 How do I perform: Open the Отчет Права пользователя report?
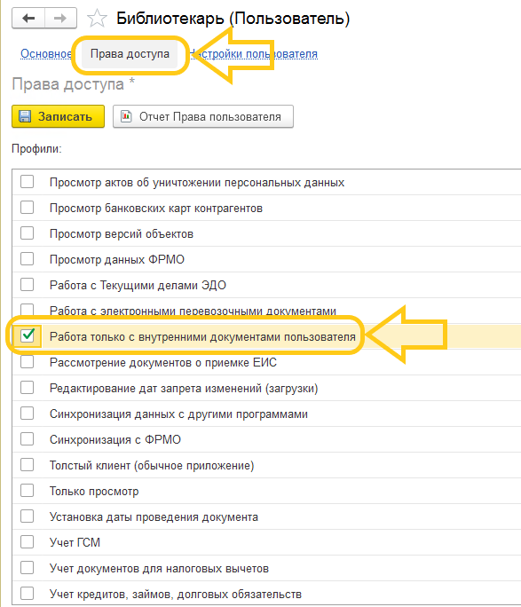[x=203, y=116]
